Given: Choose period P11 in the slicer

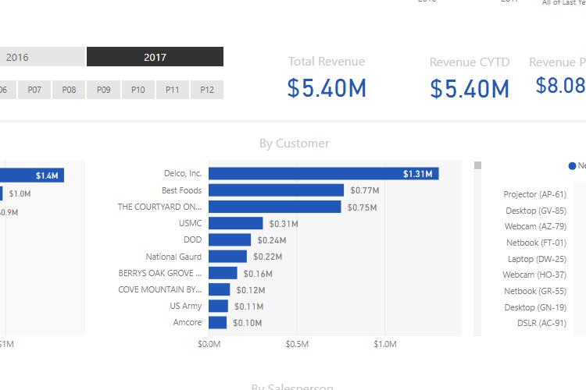Looking at the screenshot, I should 173,90.
